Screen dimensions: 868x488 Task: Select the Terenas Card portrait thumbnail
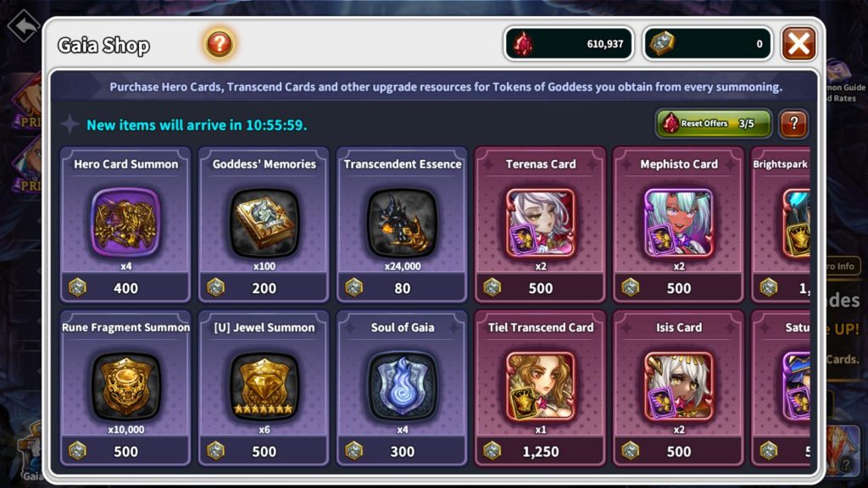pos(540,223)
